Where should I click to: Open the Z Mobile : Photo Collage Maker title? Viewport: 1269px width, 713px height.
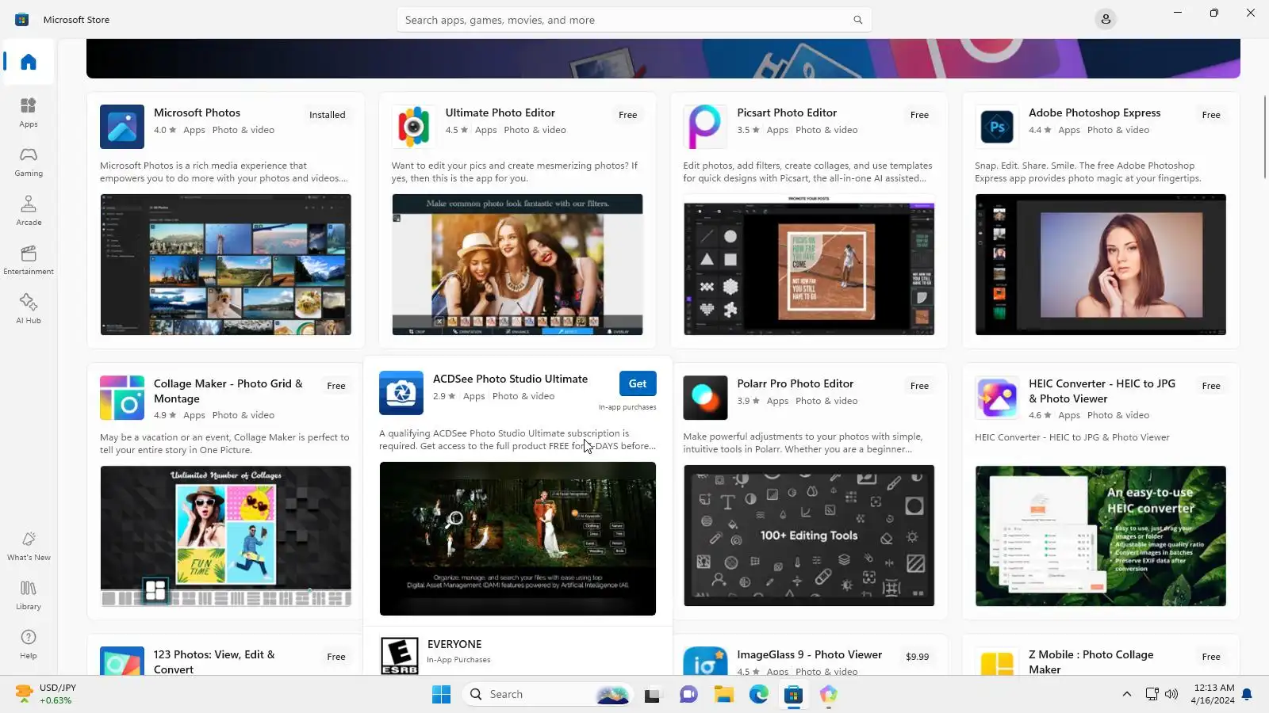1091,662
